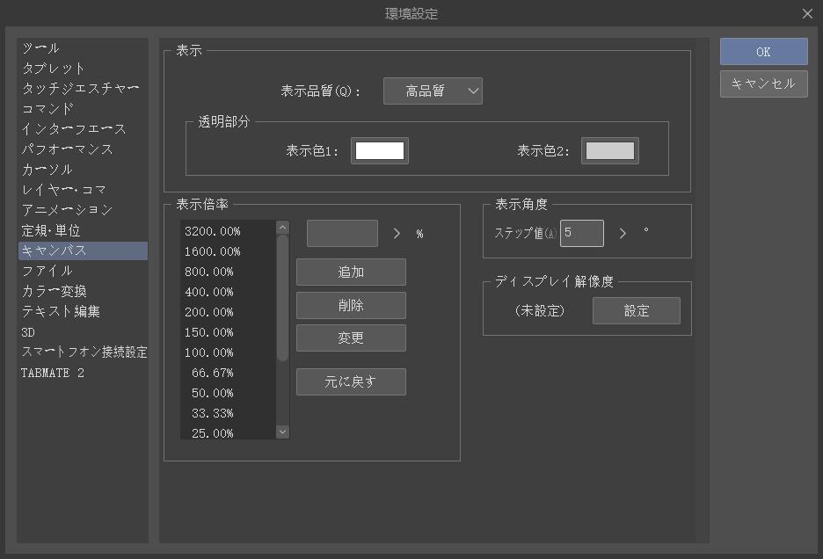Image resolution: width=823 pixels, height=559 pixels.
Task: Select the highlighted キャンバス category
Action: pyautogui.click(x=83, y=250)
